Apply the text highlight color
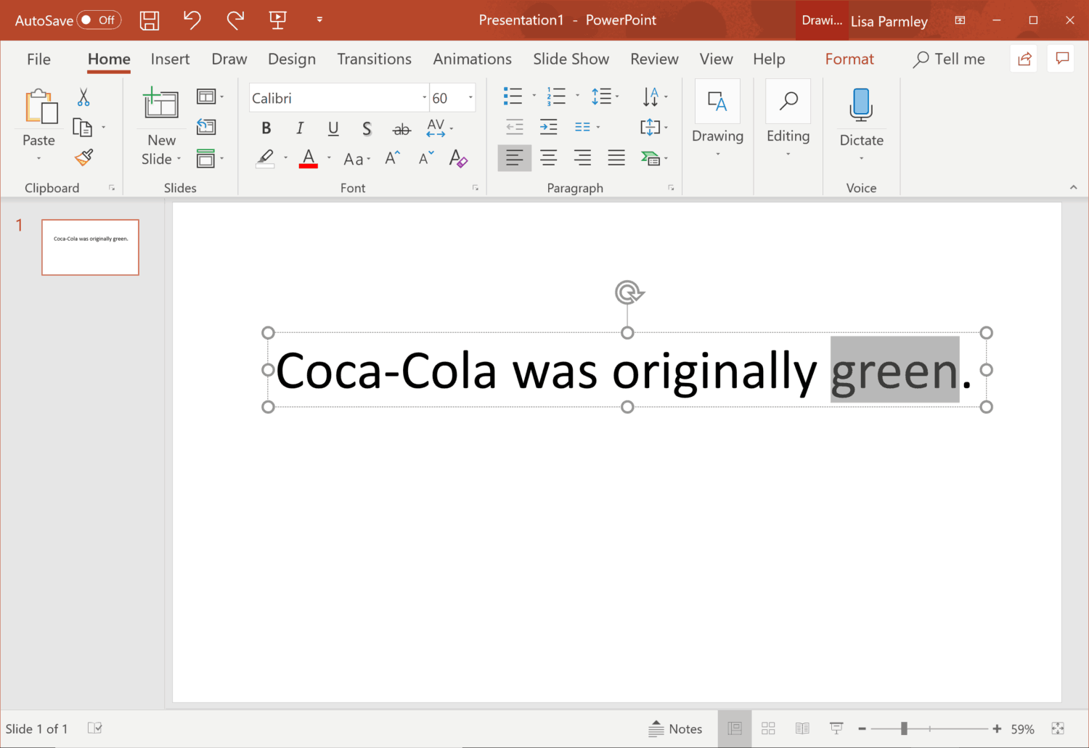The image size is (1089, 748). [266, 158]
